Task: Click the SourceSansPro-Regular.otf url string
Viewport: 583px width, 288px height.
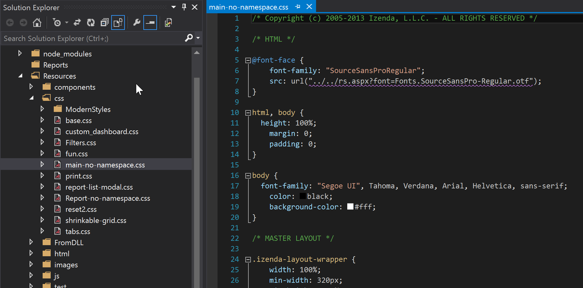Action: [421, 81]
